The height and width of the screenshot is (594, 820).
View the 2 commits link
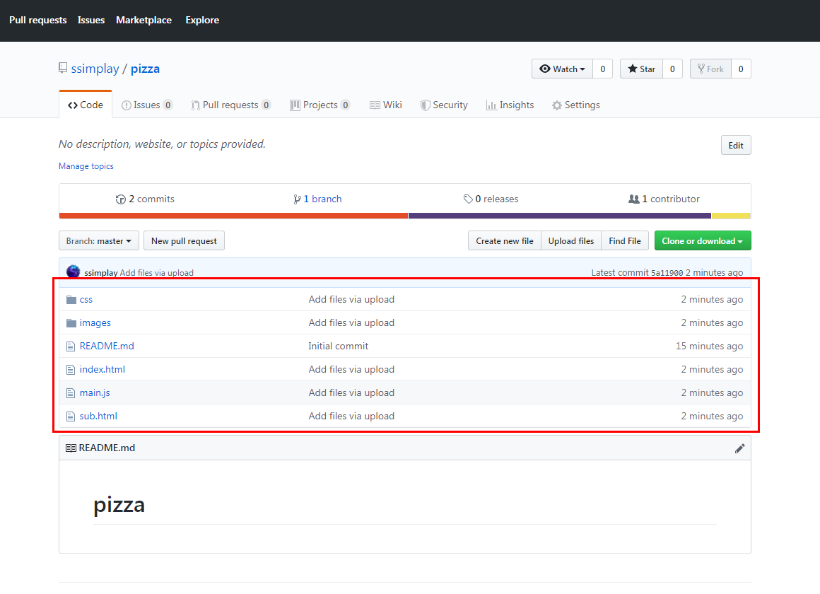(x=145, y=199)
